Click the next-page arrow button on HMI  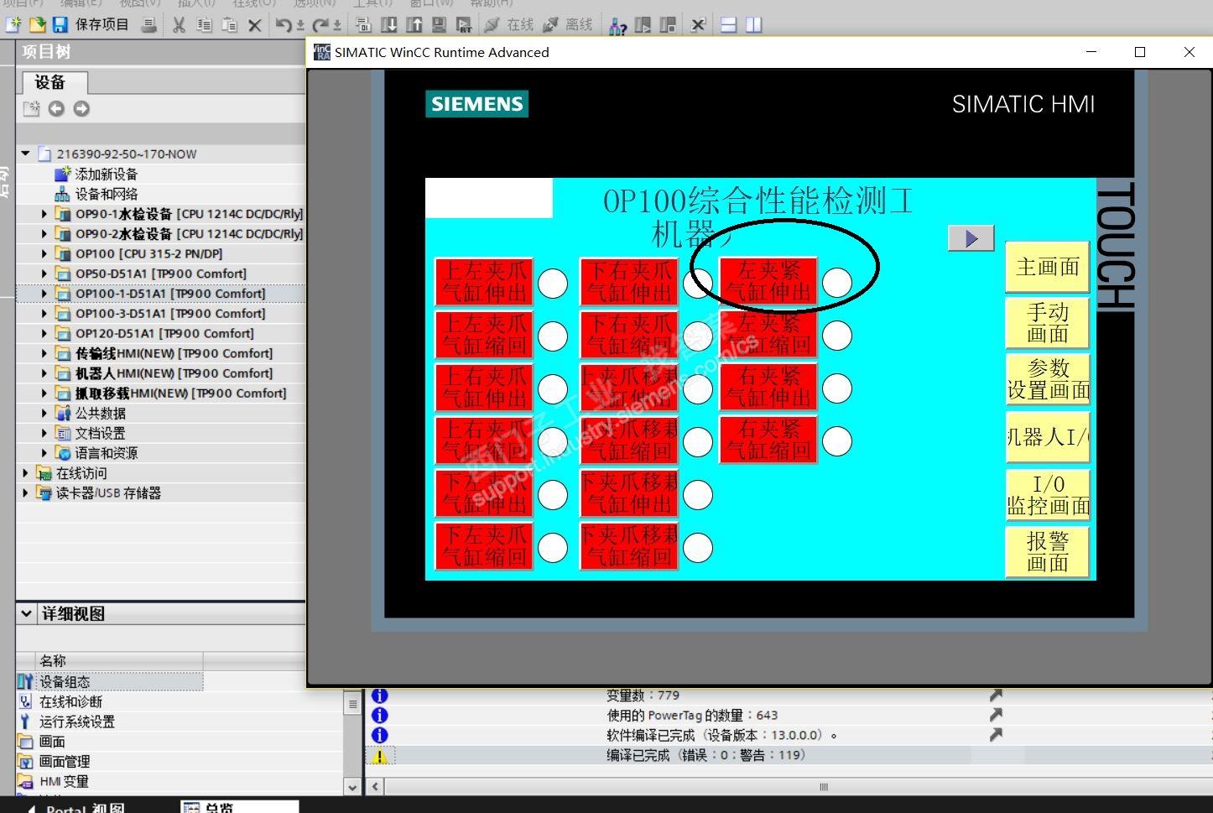(971, 238)
